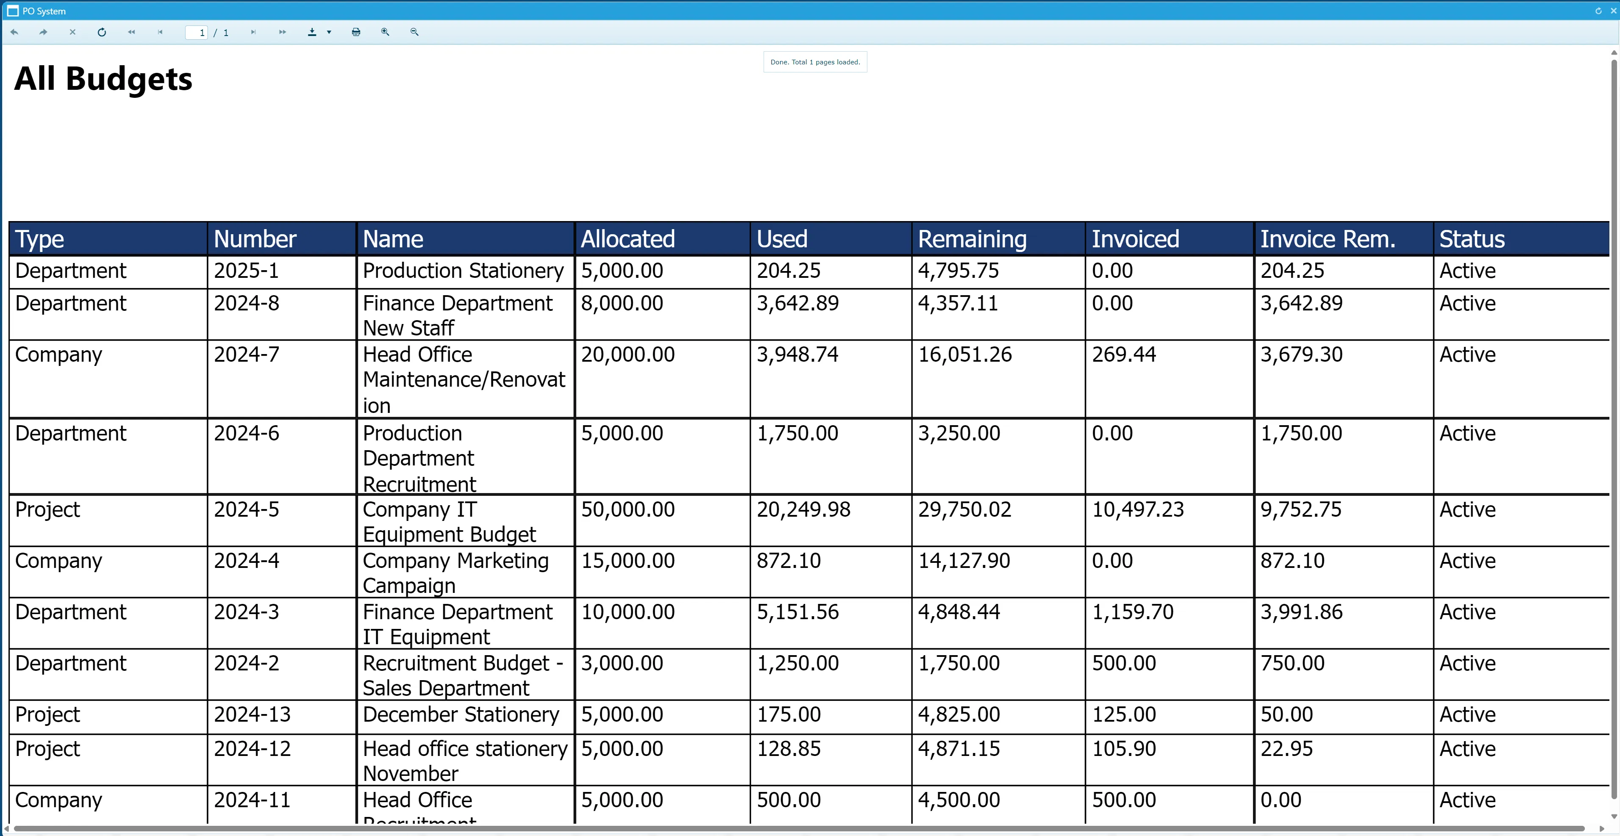Select budget number '2025-1' cell
The height and width of the screenshot is (836, 1620).
click(282, 272)
